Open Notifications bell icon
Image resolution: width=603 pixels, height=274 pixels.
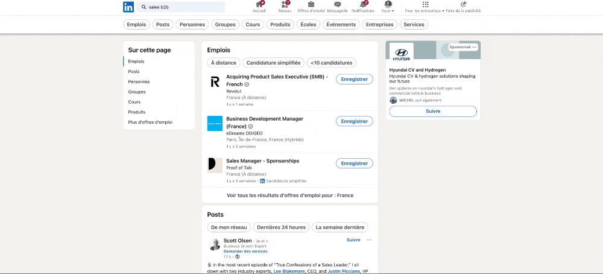tap(362, 7)
